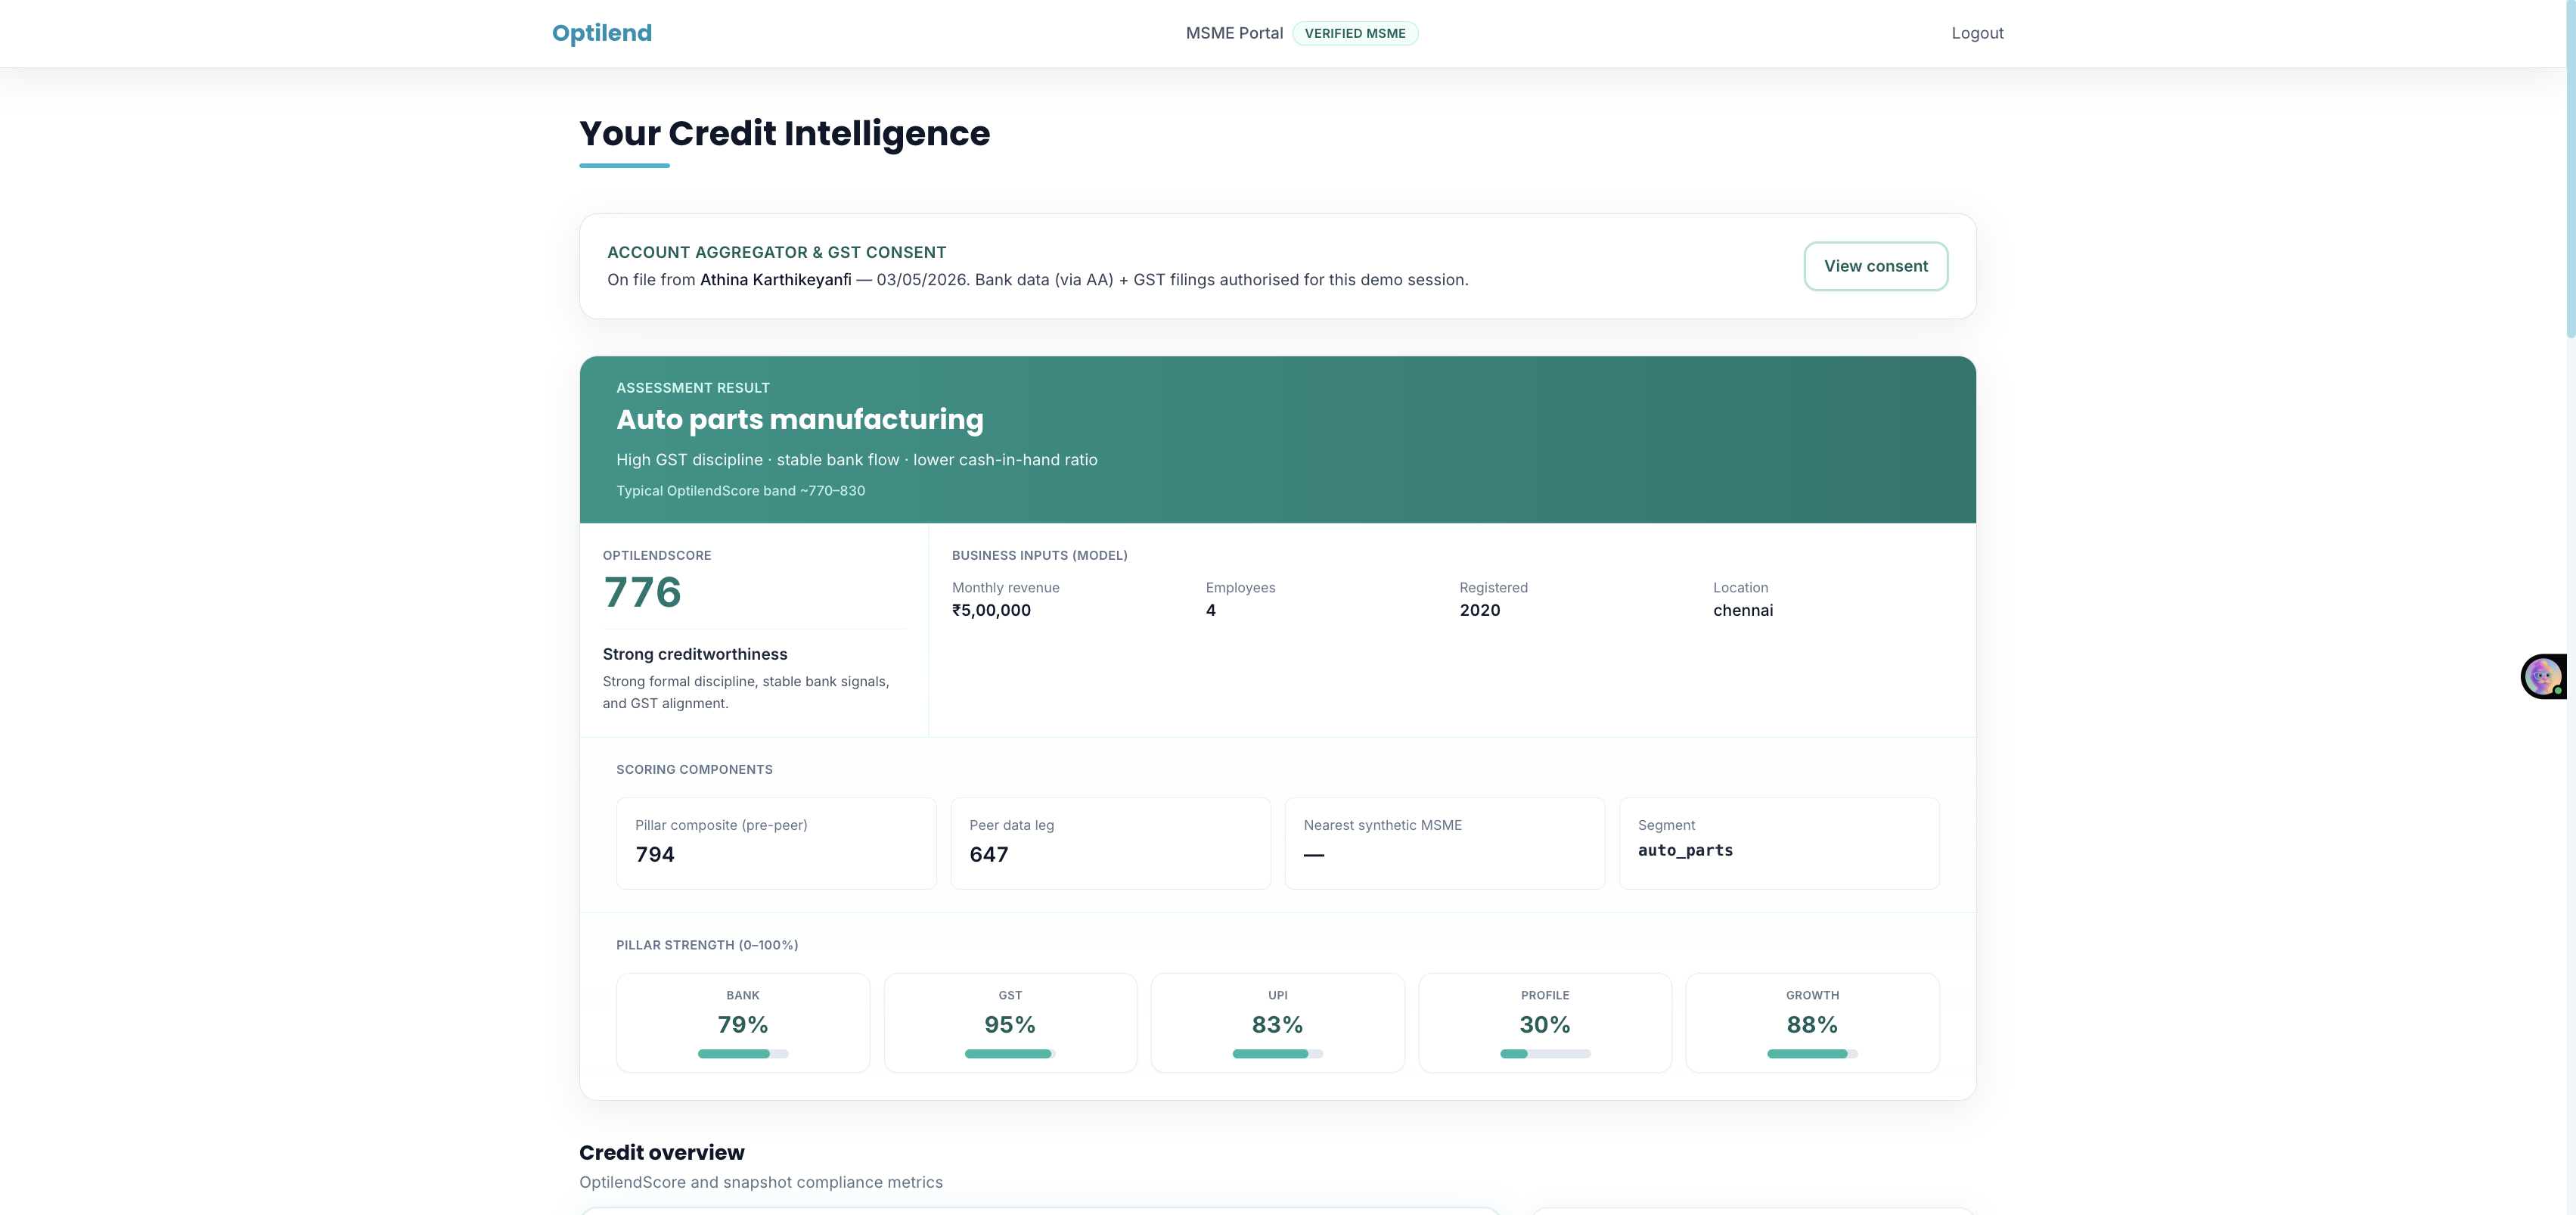Image resolution: width=2576 pixels, height=1215 pixels.
Task: Click the Segment auto_parts card
Action: coord(1779,843)
